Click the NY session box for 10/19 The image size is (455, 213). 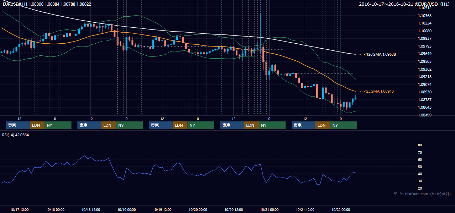pyautogui.click(x=201, y=125)
